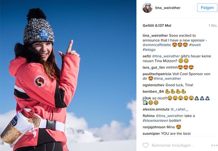Open tina_weirather profile picture avatar
This screenshot has height=151, width=218.
(x=148, y=8)
